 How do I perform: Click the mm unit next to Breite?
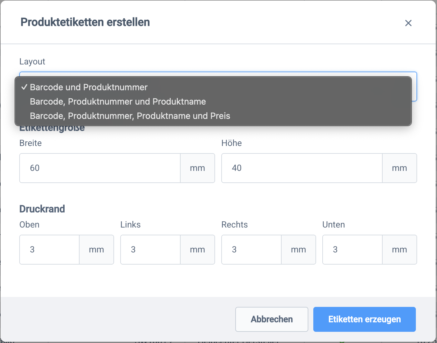click(x=197, y=168)
